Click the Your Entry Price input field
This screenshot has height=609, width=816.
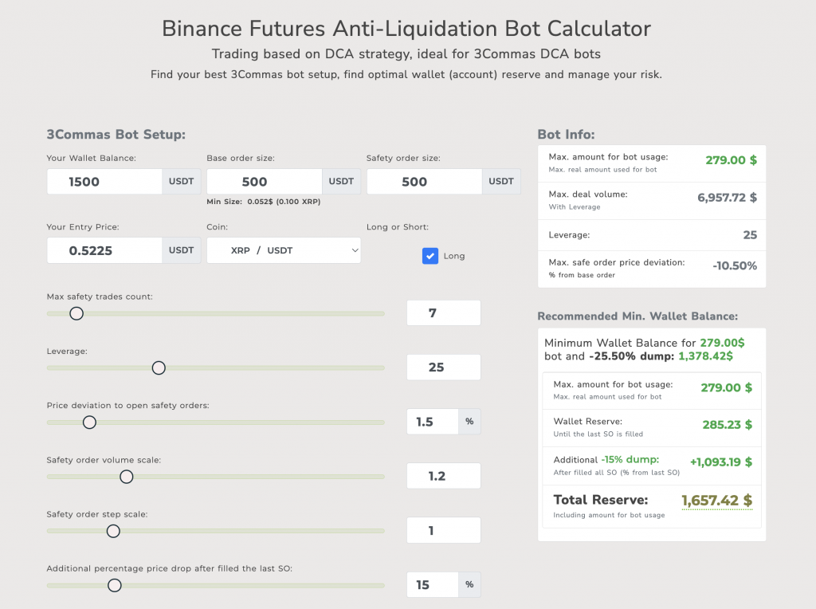tap(104, 250)
